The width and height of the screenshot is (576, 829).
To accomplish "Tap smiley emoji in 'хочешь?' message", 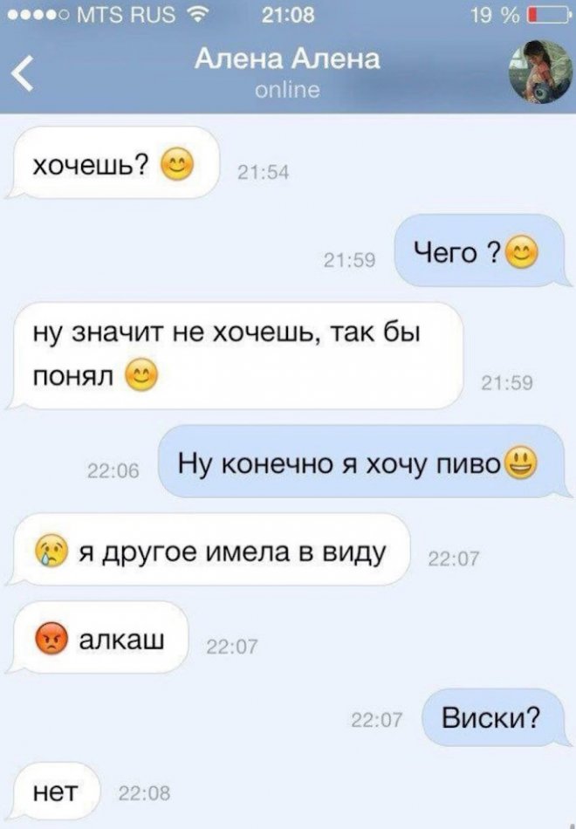I will [177, 165].
